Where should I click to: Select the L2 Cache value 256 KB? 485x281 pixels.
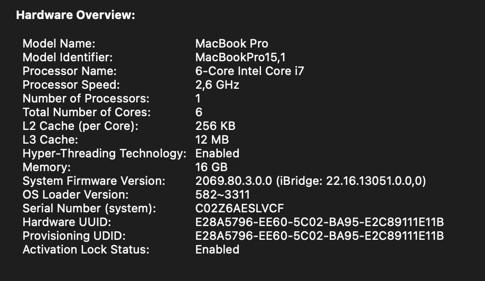tap(215, 126)
